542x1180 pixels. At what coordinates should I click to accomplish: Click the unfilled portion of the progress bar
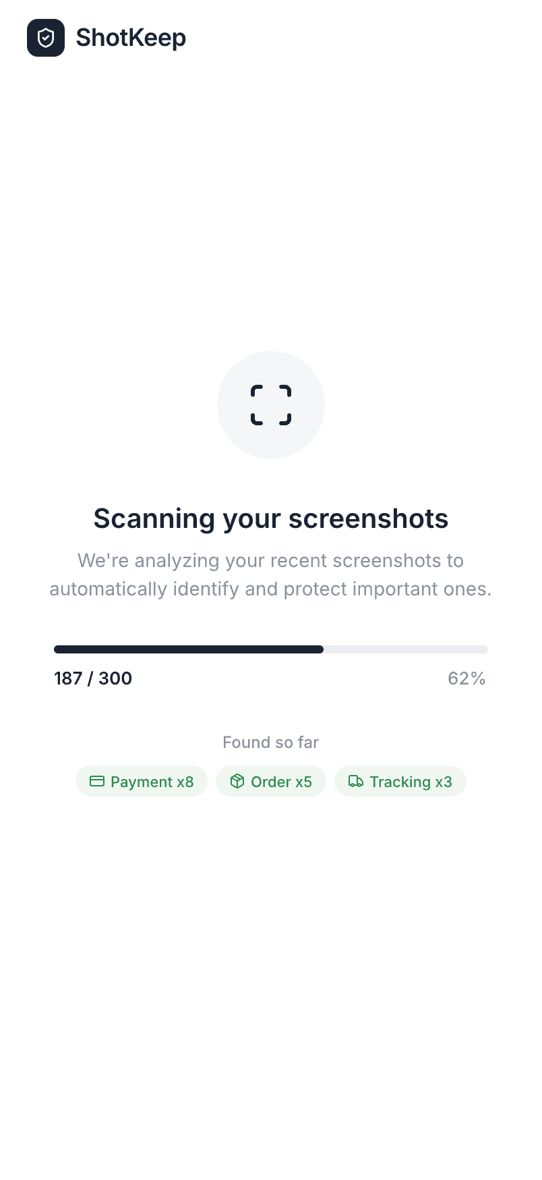pos(404,649)
